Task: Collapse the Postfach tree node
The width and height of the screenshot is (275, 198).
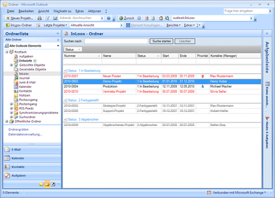Action: tap(7, 52)
